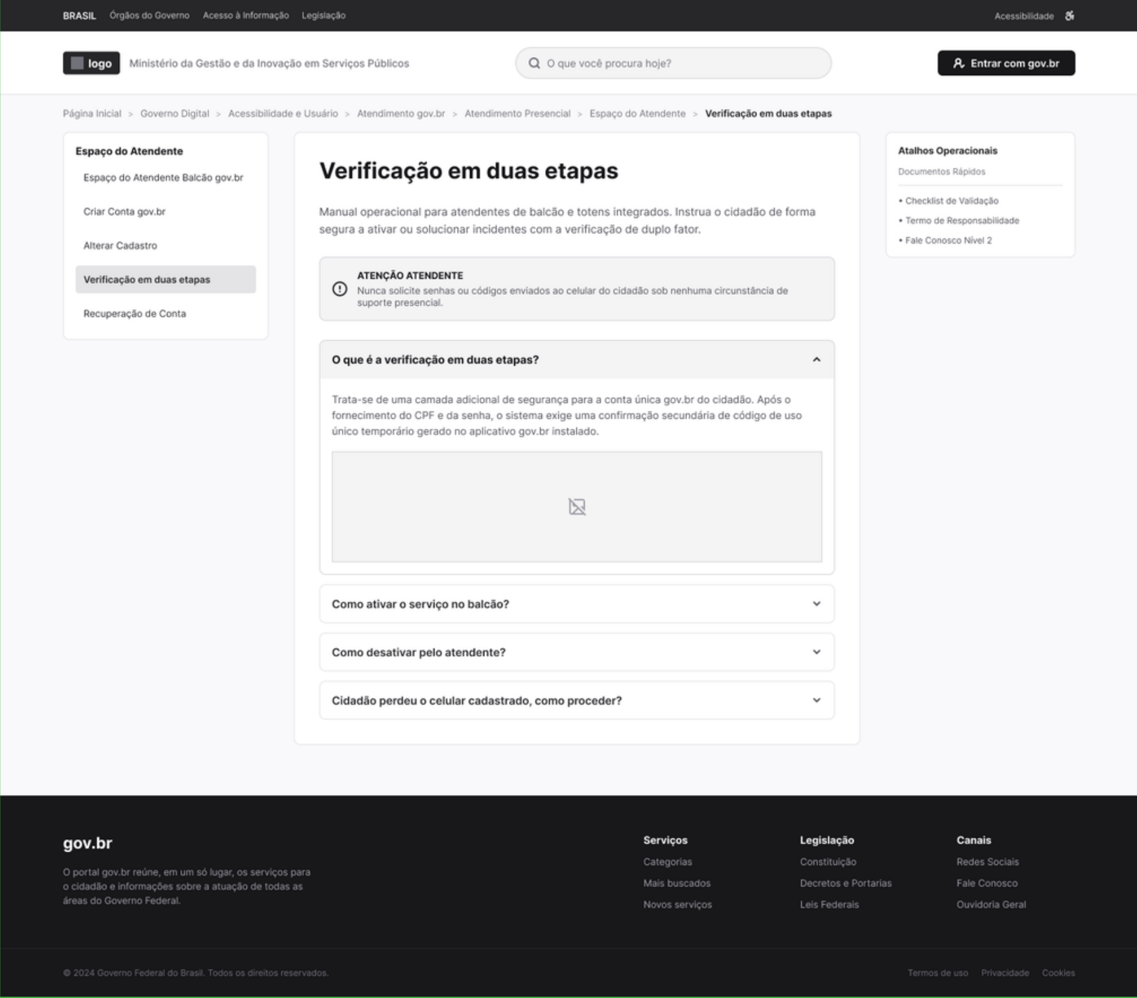Select 'Alterar Cadastro' sidebar item
Image resolution: width=1137 pixels, height=998 pixels.
pyautogui.click(x=165, y=246)
